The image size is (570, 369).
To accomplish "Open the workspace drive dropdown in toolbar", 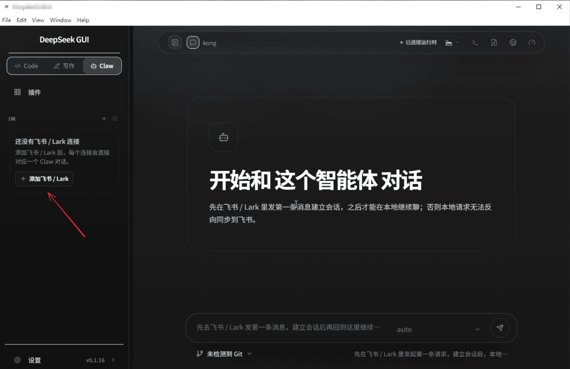I will (452, 42).
